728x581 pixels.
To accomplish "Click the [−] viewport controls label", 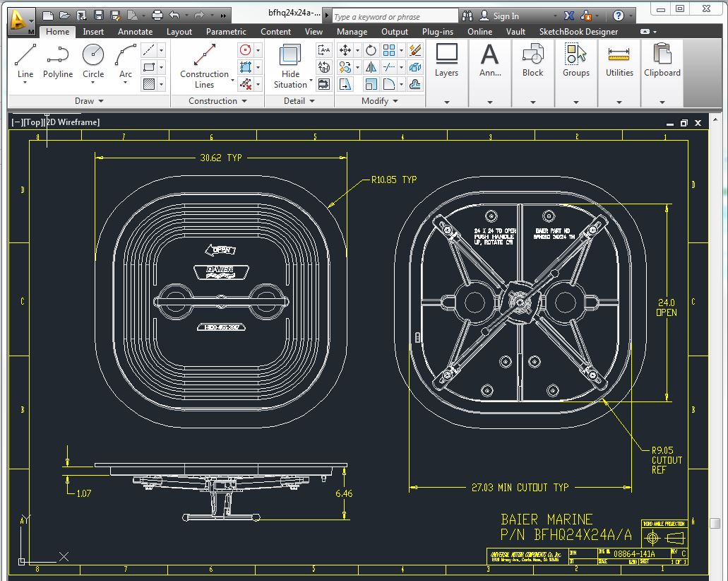I will pyautogui.click(x=17, y=122).
